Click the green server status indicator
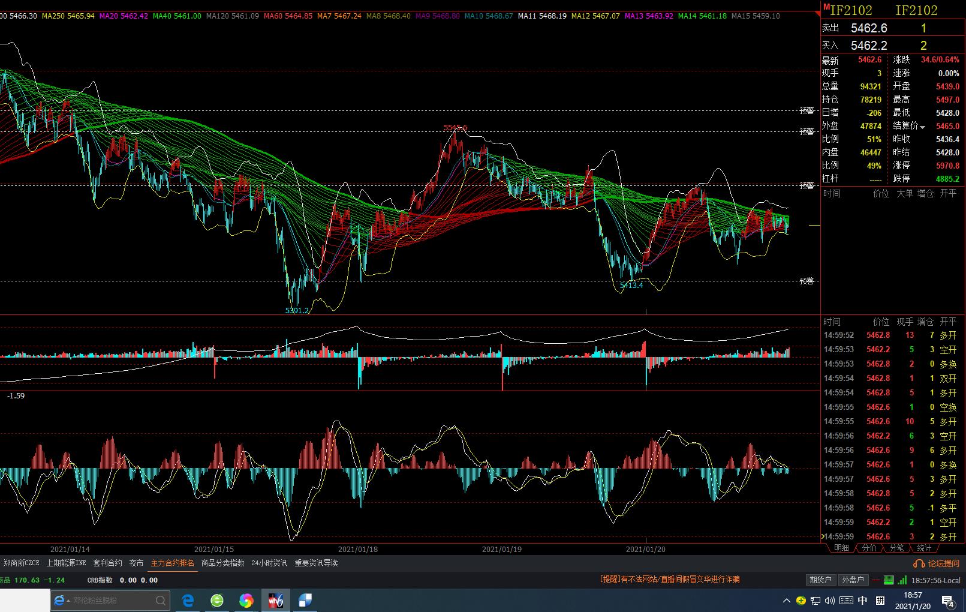966x612 pixels. (888, 580)
